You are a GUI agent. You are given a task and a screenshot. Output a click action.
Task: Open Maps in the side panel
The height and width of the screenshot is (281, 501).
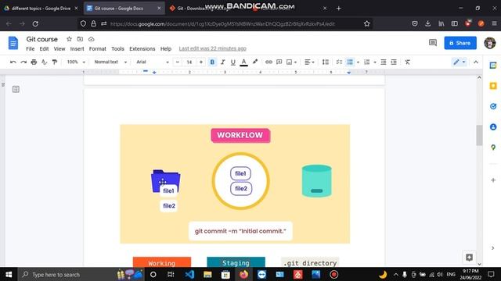493,148
